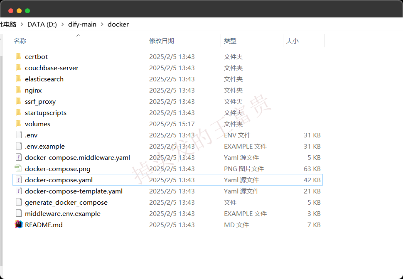Click the README.md file icon

[19, 225]
